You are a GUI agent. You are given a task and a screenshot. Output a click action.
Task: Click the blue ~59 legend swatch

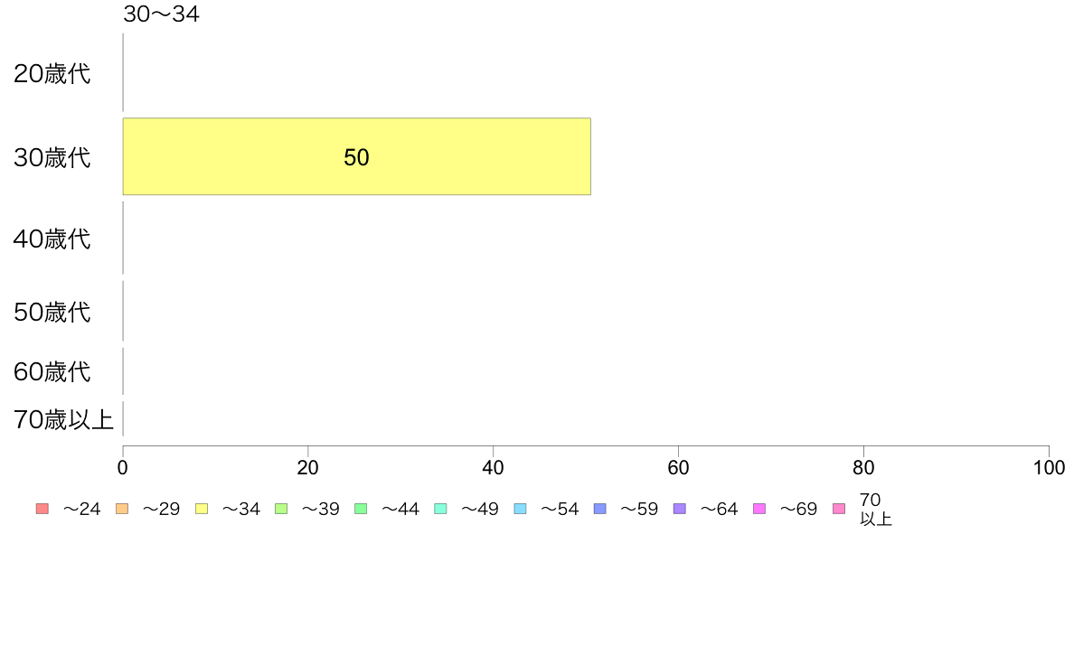click(x=600, y=509)
